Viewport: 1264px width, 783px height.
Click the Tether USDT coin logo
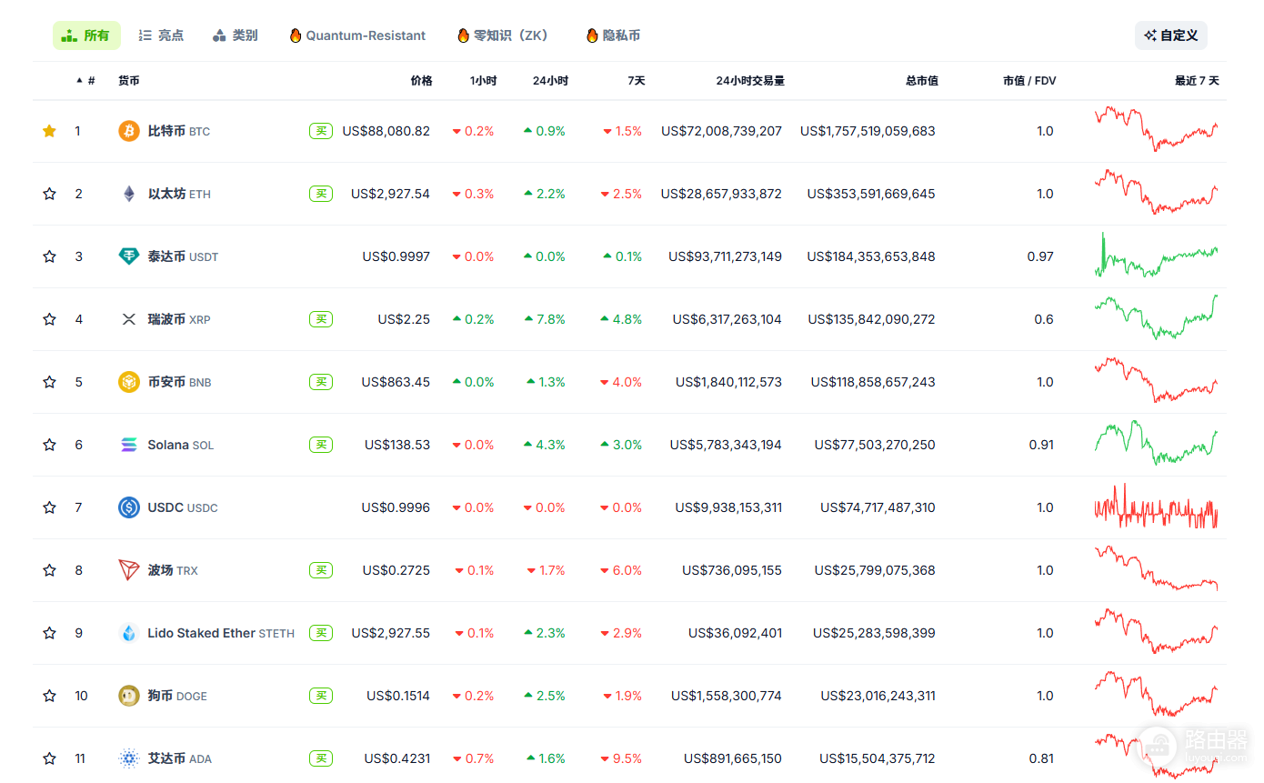pyautogui.click(x=129, y=256)
